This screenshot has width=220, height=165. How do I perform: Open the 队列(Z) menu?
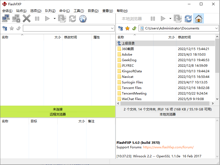pyautogui.click(x=50, y=11)
